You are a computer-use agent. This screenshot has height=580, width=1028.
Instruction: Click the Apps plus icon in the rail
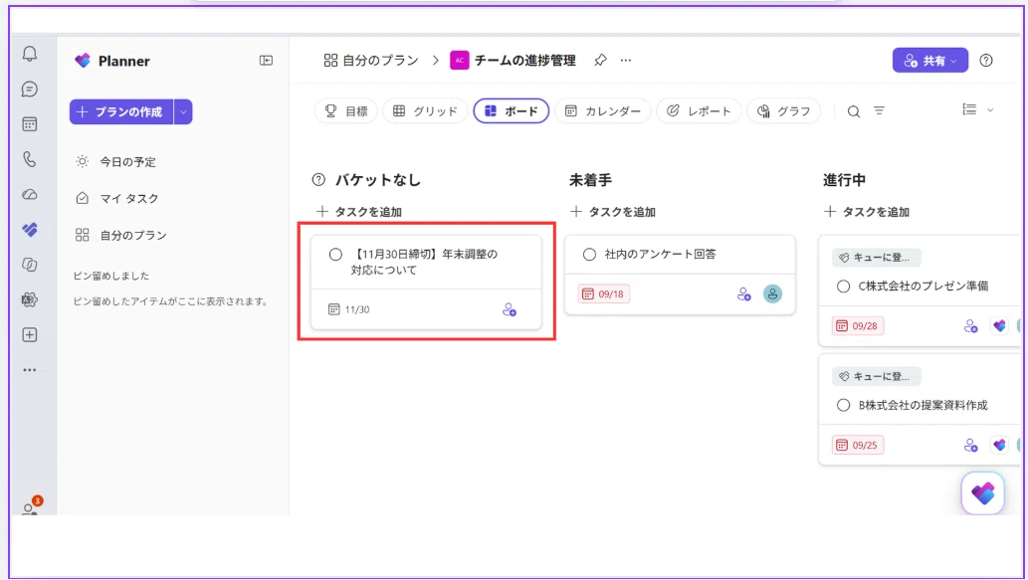(x=30, y=335)
